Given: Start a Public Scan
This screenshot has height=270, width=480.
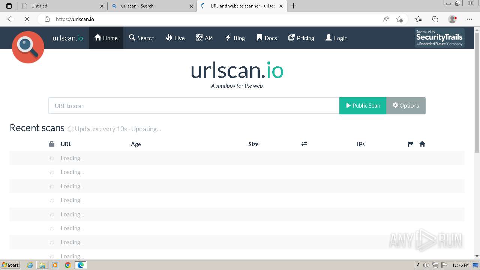Looking at the screenshot, I should pyautogui.click(x=363, y=106).
